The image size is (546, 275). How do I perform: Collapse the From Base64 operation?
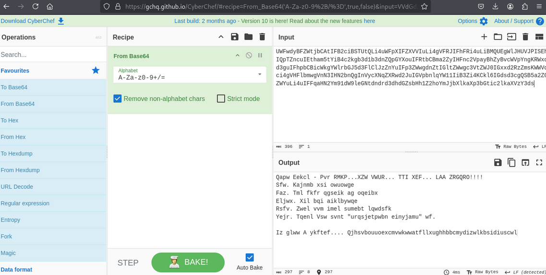237,56
